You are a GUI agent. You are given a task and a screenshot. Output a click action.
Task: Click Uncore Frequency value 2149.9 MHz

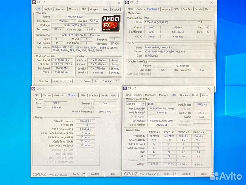[x=105, y=111]
